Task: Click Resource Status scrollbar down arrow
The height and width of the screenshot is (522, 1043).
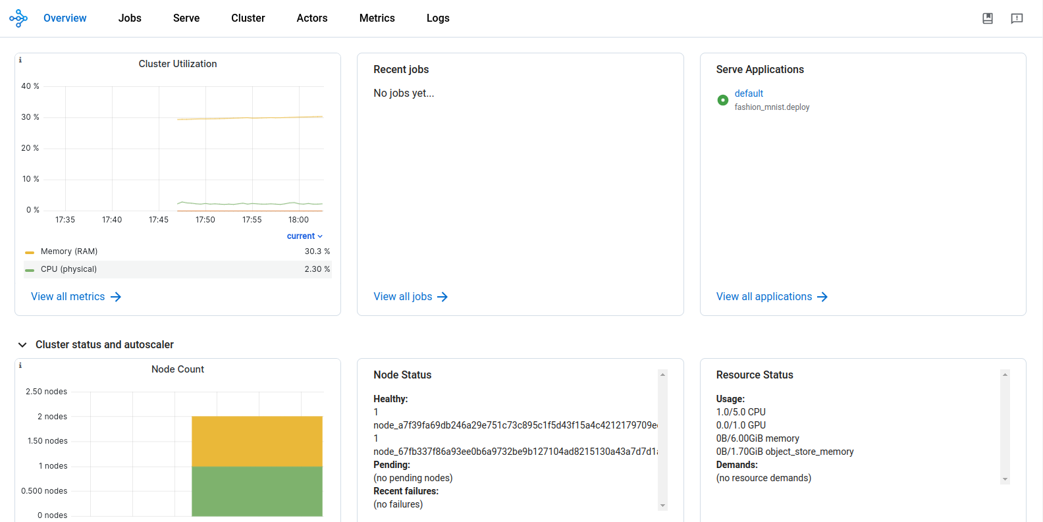Action: (x=1005, y=479)
